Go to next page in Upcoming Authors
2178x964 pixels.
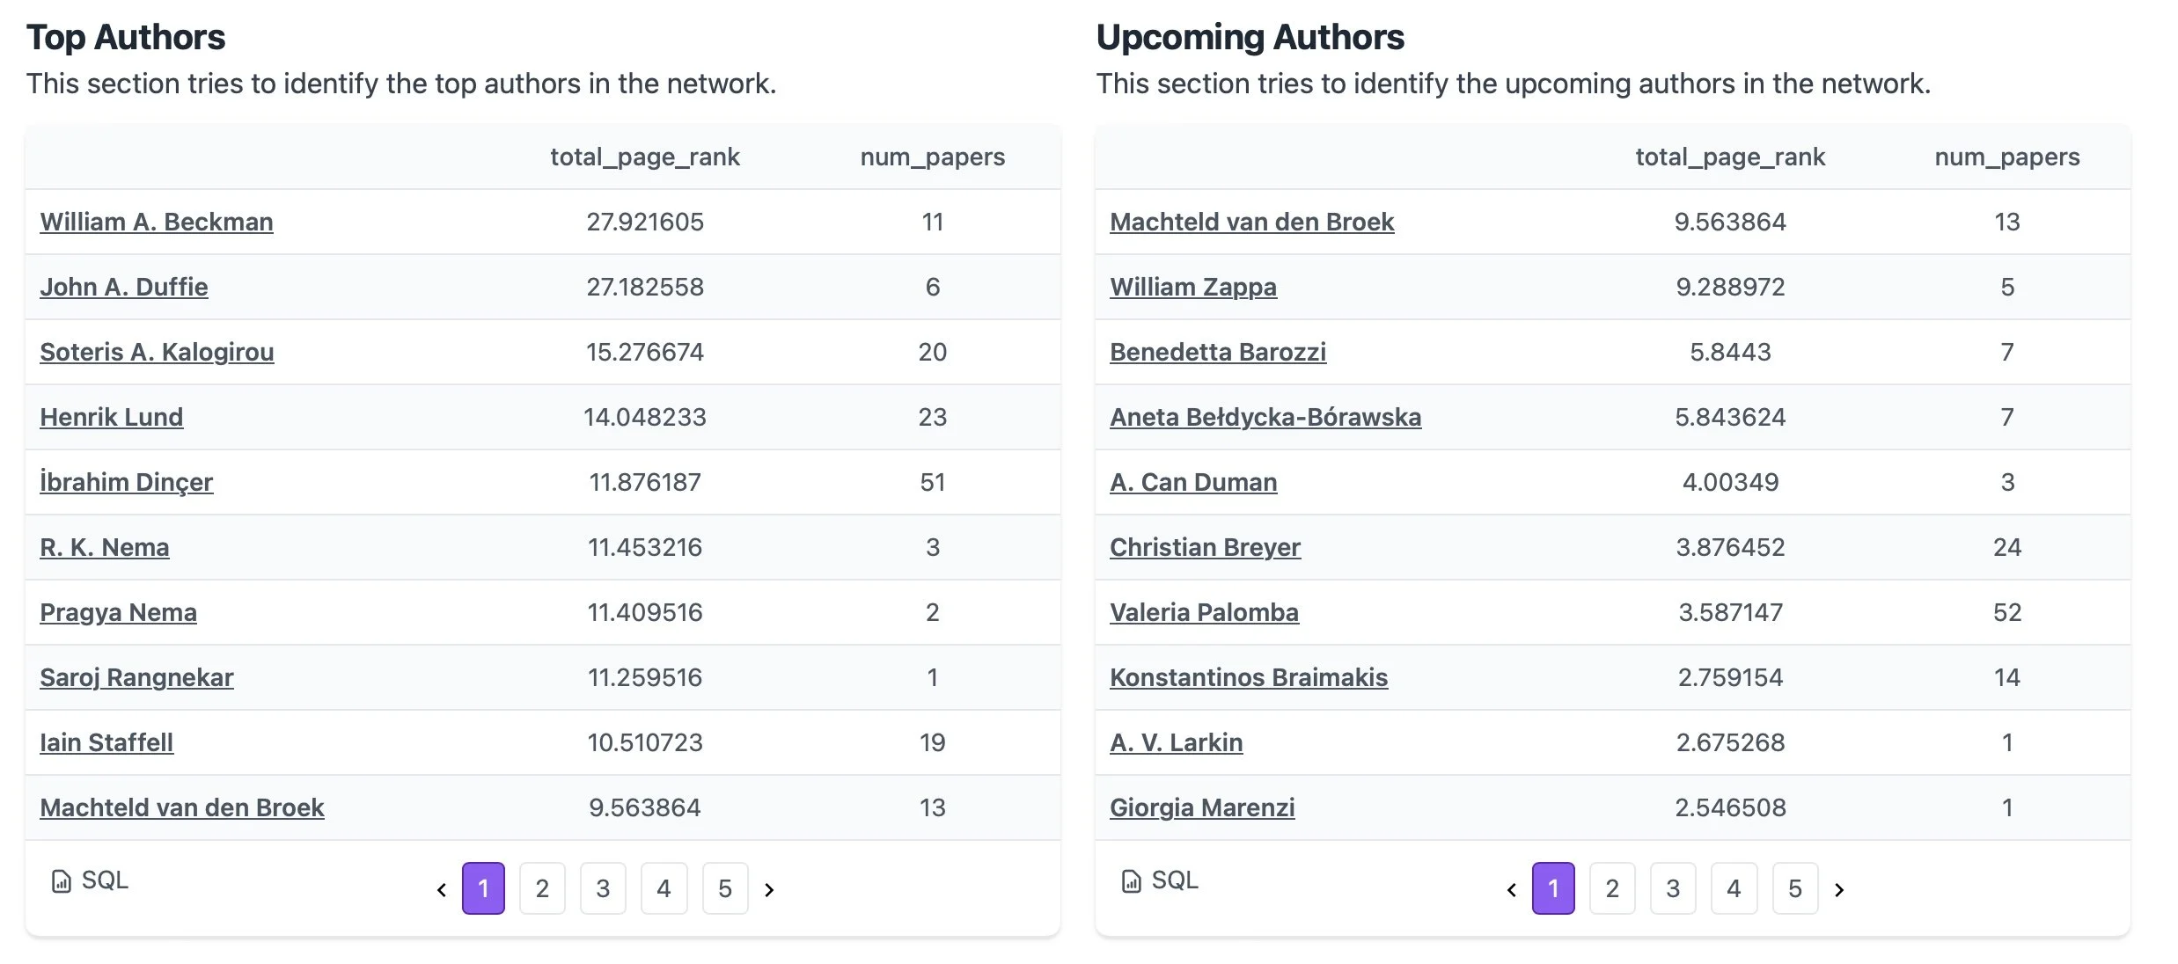click(1839, 889)
